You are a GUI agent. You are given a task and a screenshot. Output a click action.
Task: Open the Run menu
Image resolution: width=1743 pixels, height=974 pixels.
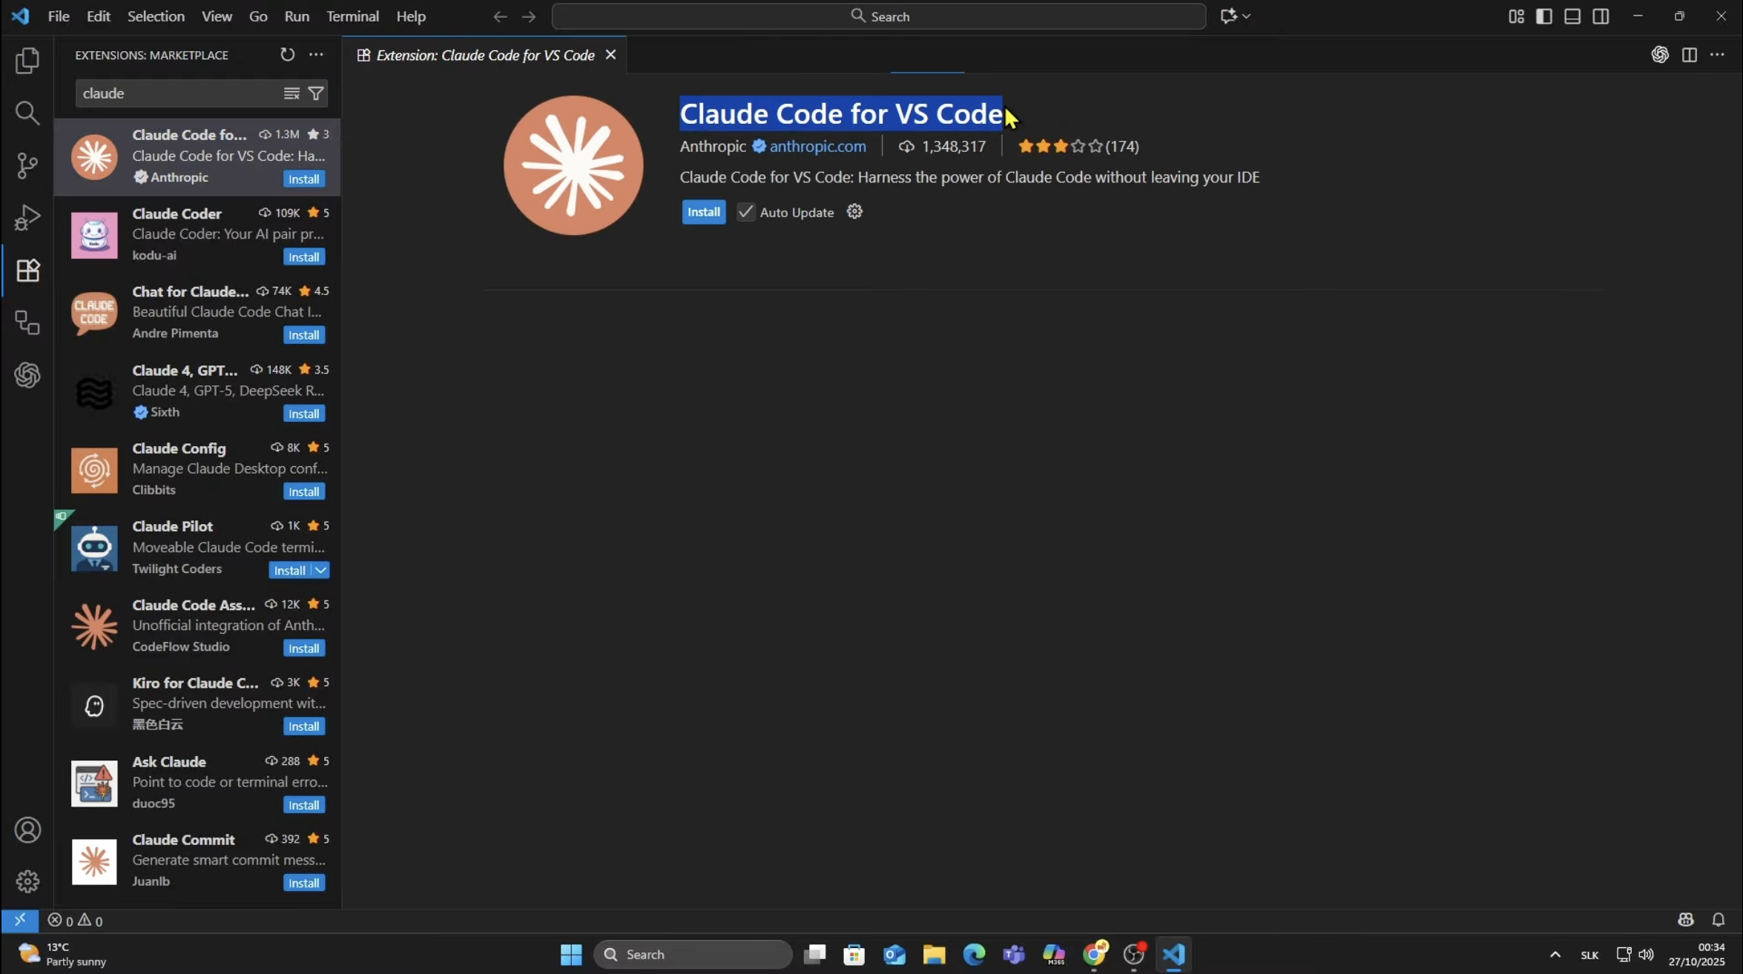coord(297,16)
